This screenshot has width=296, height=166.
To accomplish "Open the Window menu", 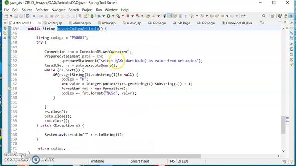I will [x=111, y=10].
